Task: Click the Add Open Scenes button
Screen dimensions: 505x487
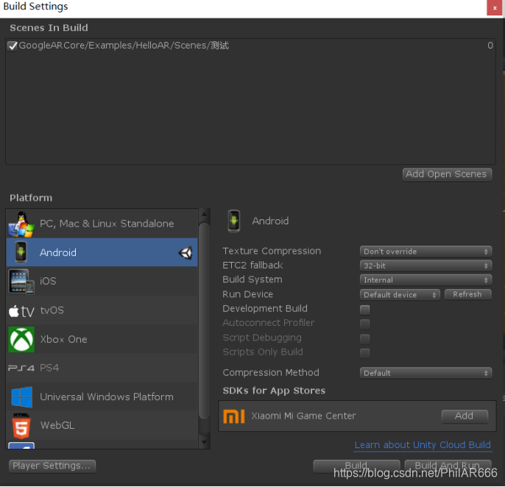Action: (x=447, y=174)
